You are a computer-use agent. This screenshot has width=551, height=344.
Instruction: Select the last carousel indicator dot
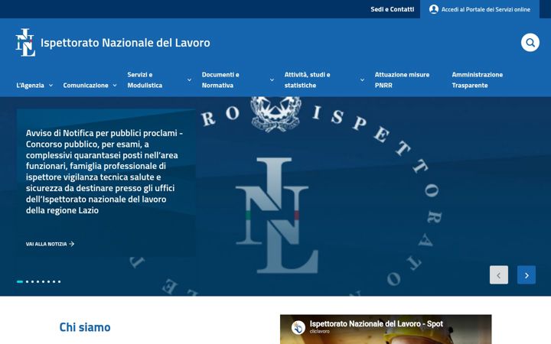point(60,281)
